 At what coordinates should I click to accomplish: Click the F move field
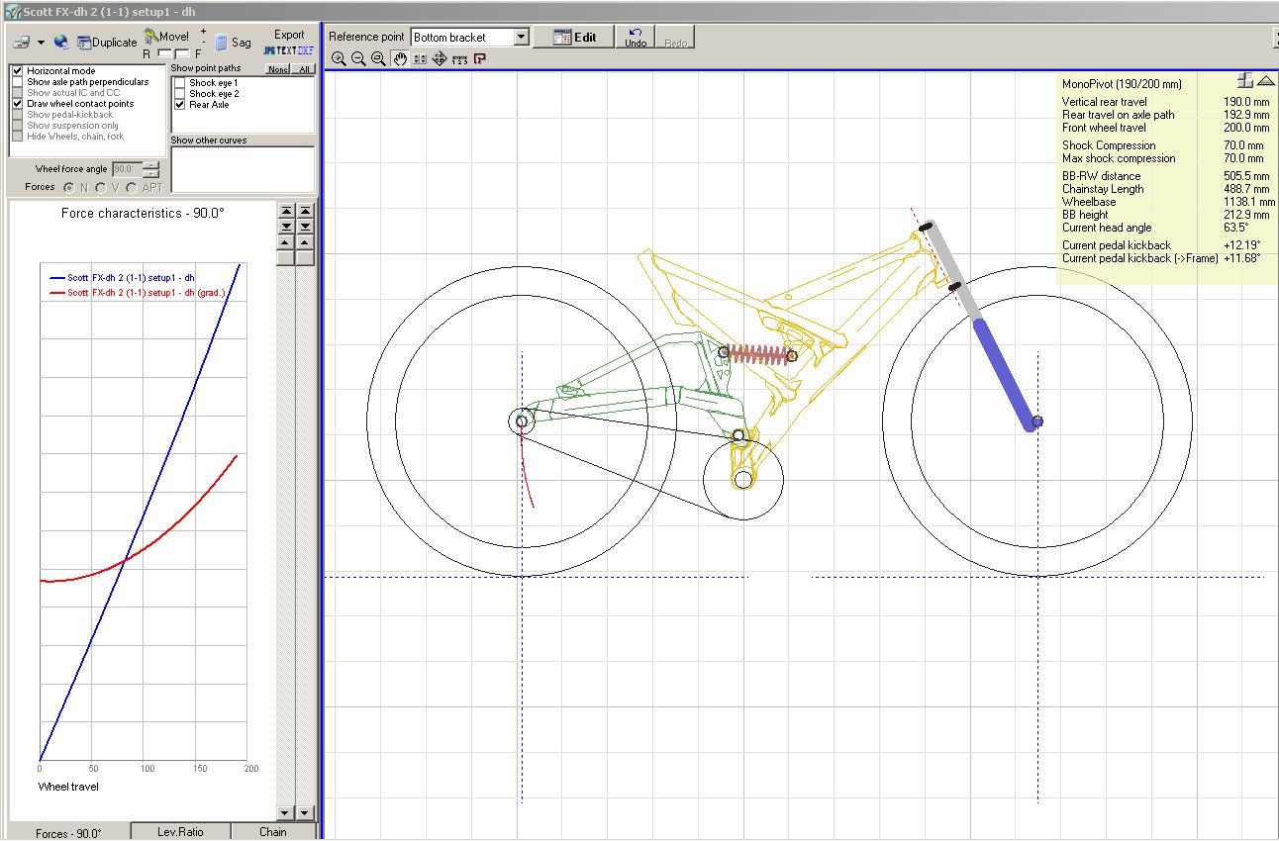pos(182,53)
